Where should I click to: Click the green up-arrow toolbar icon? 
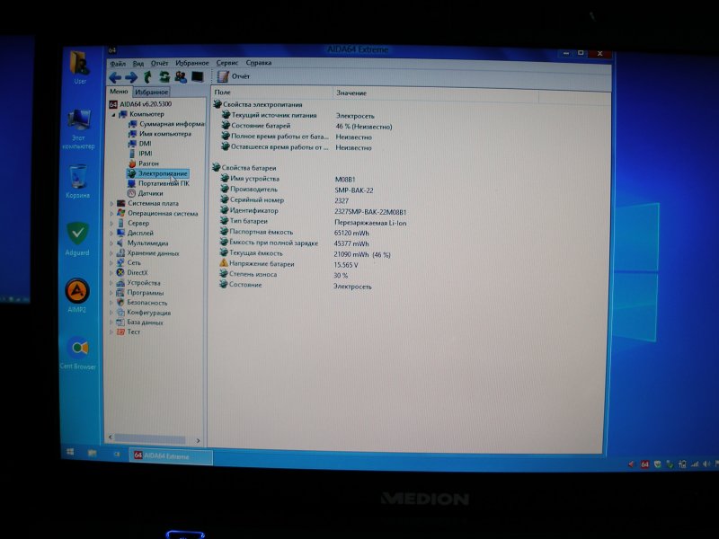coord(148,76)
